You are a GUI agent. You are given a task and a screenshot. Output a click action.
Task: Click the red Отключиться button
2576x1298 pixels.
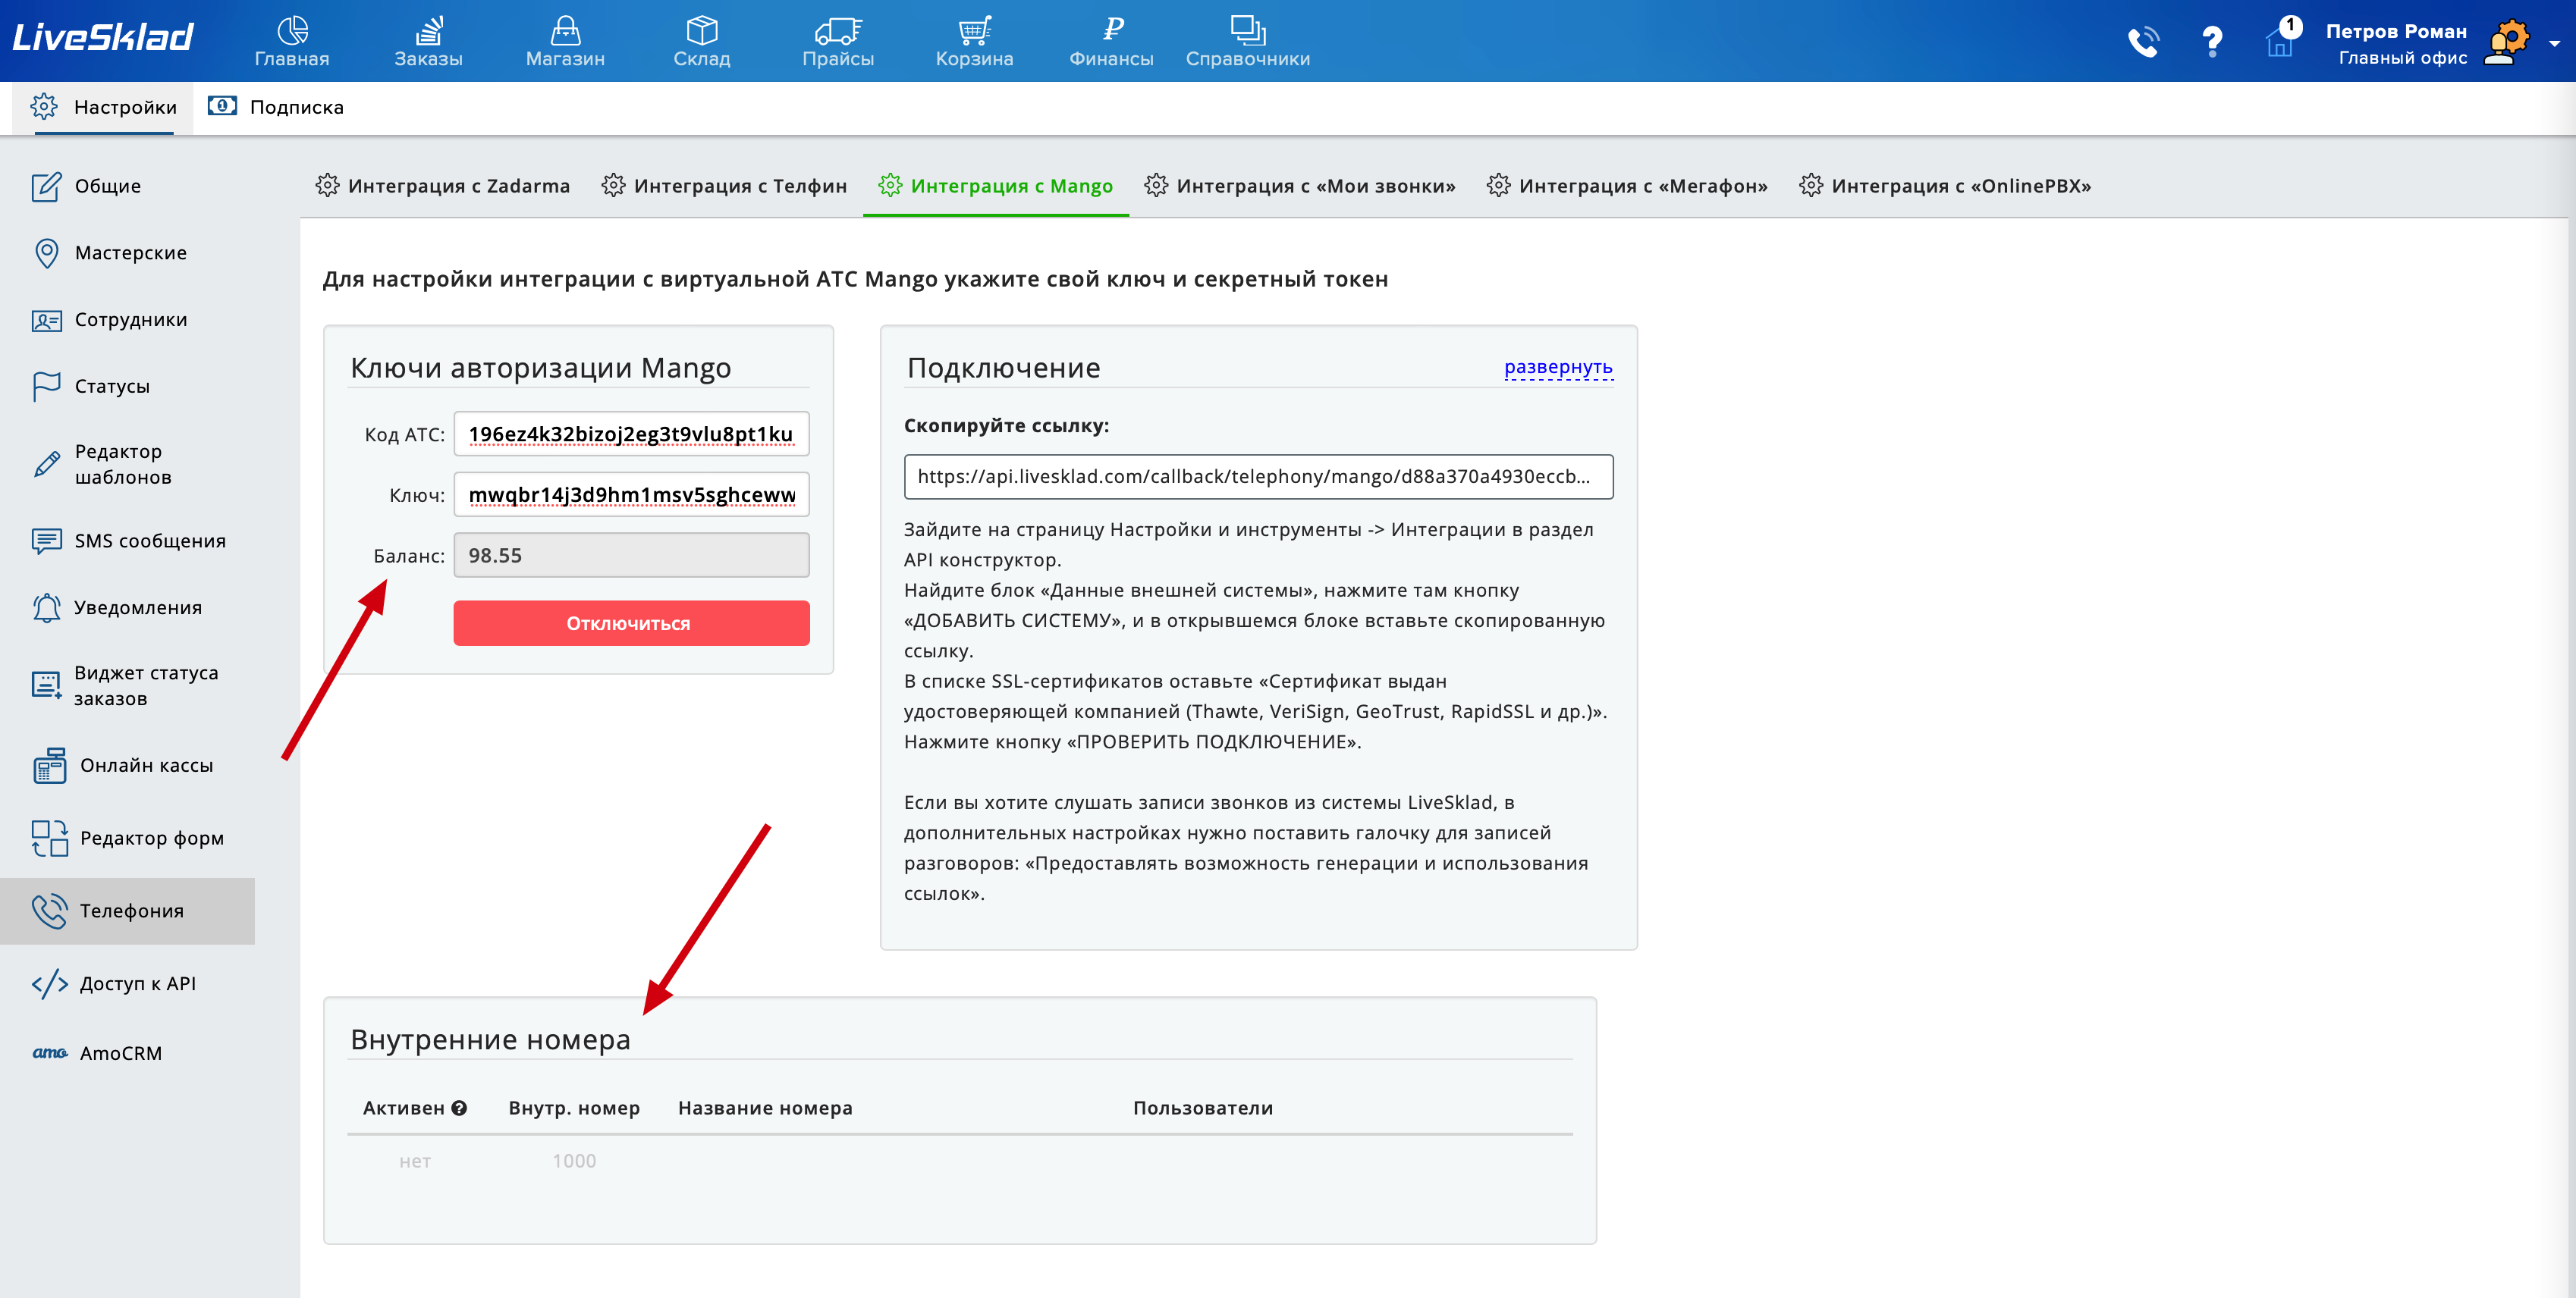point(631,623)
